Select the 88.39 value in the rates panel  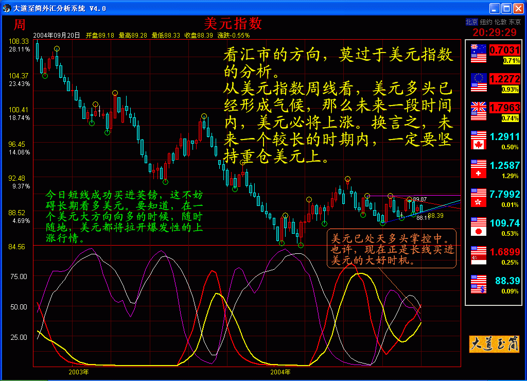pos(507,281)
